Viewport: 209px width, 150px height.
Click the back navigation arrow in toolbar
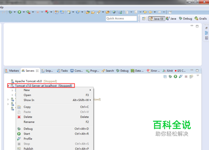point(150,12)
